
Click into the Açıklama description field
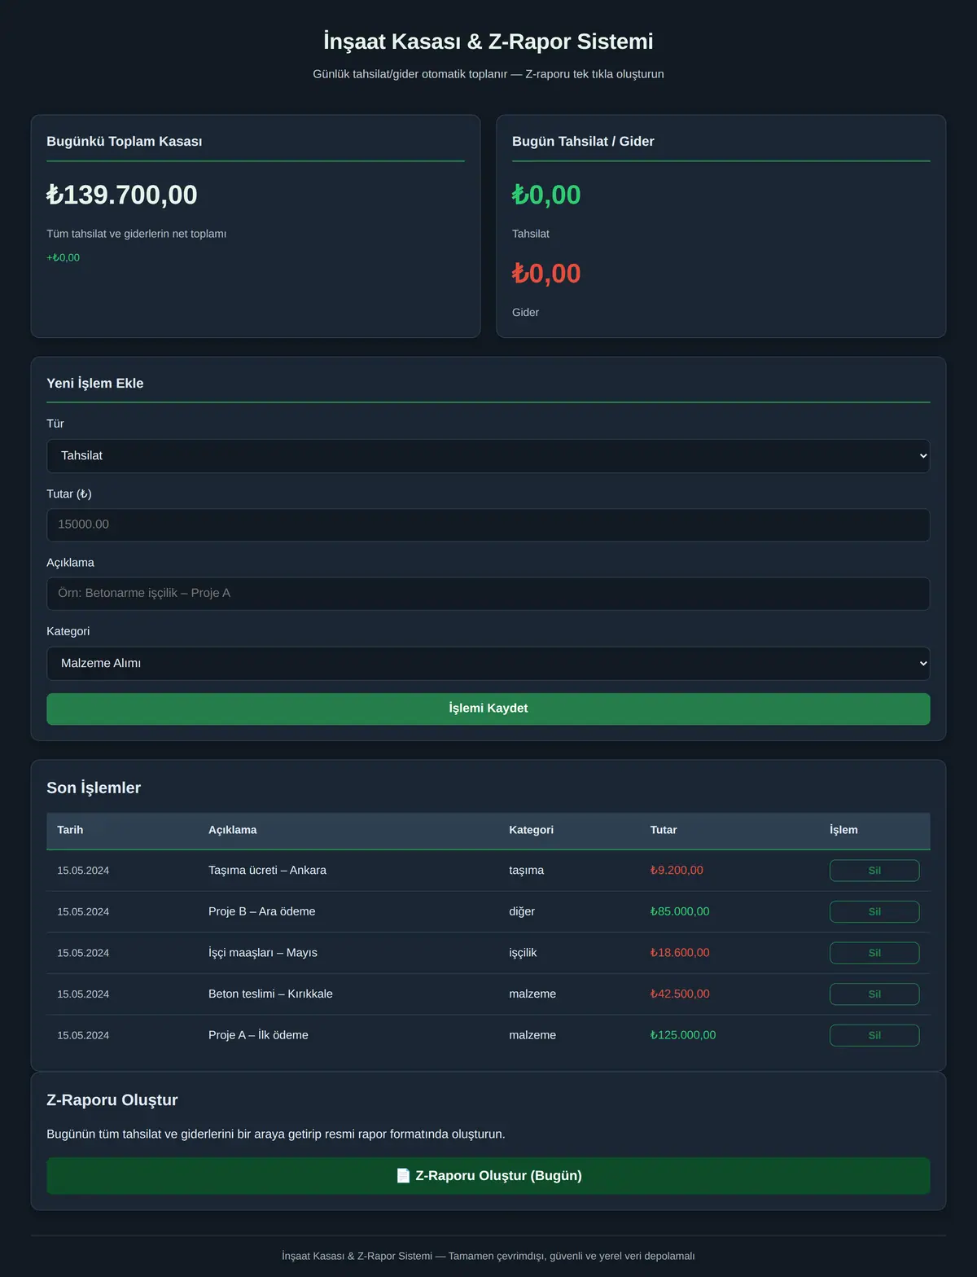click(x=488, y=594)
